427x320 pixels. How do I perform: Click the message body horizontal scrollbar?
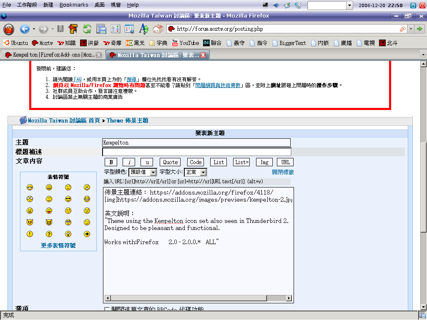tap(198, 298)
